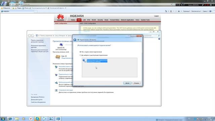Open Network Application tab in router page
The image size is (215, 121).
pos(127,20)
